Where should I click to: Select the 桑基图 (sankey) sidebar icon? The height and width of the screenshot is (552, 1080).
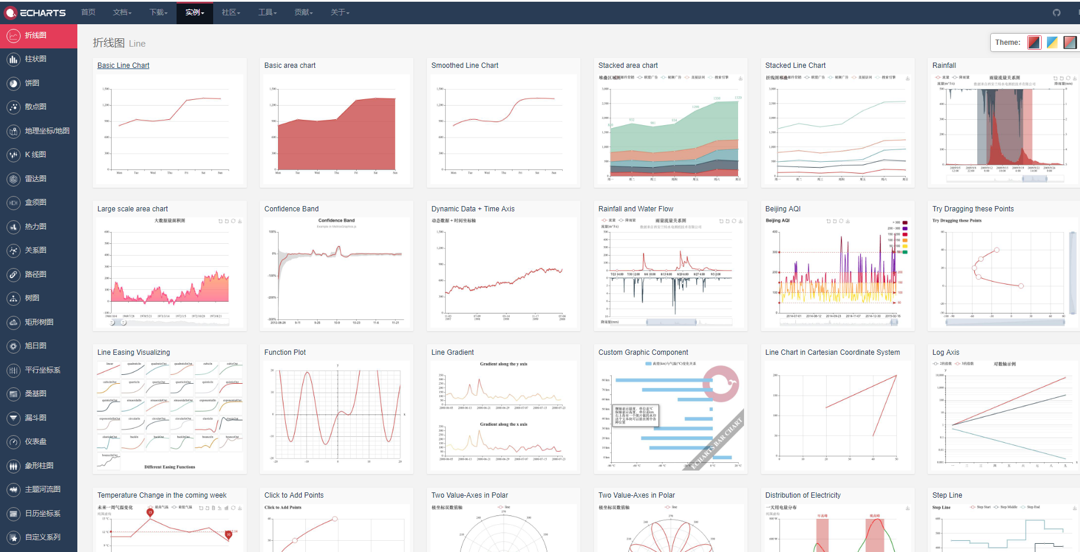point(13,394)
